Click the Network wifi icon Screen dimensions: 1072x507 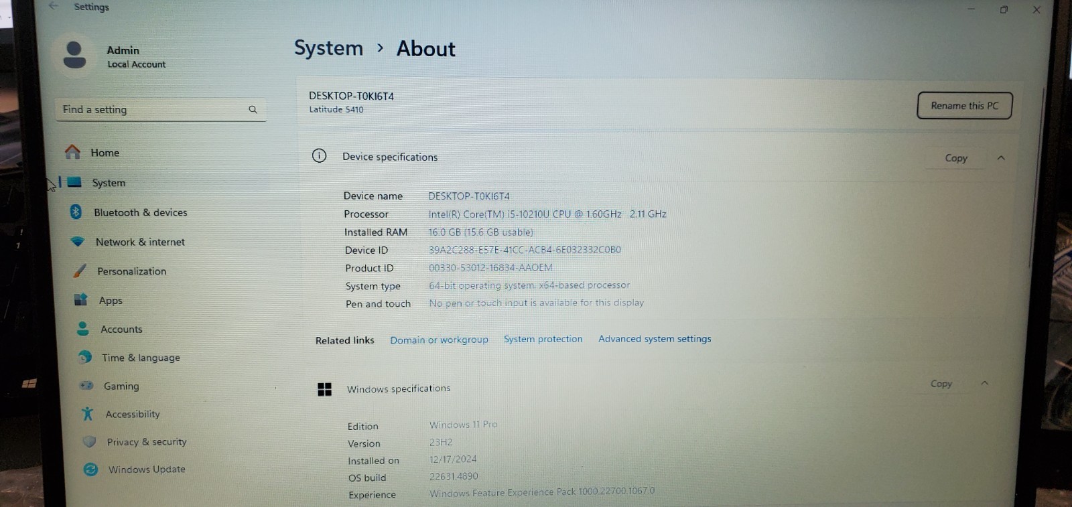[78, 241]
